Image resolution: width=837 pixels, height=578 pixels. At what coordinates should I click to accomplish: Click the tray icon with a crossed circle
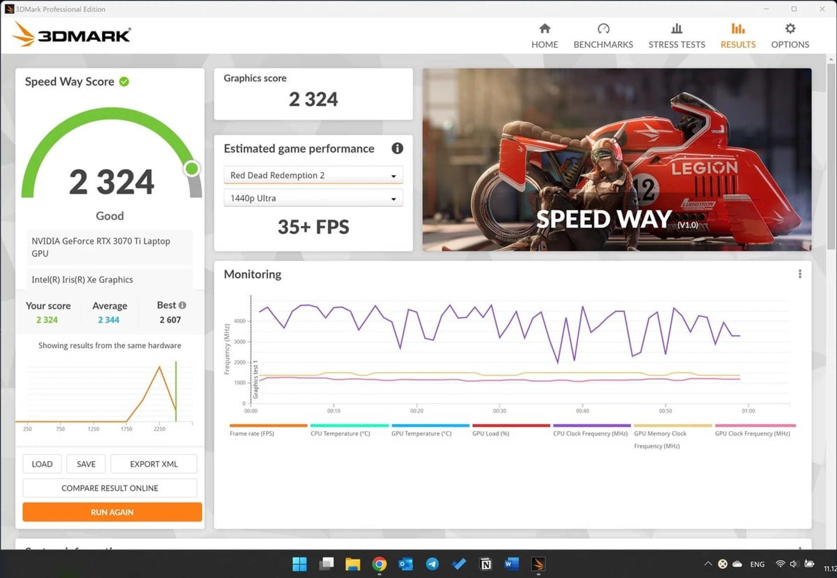tap(722, 564)
